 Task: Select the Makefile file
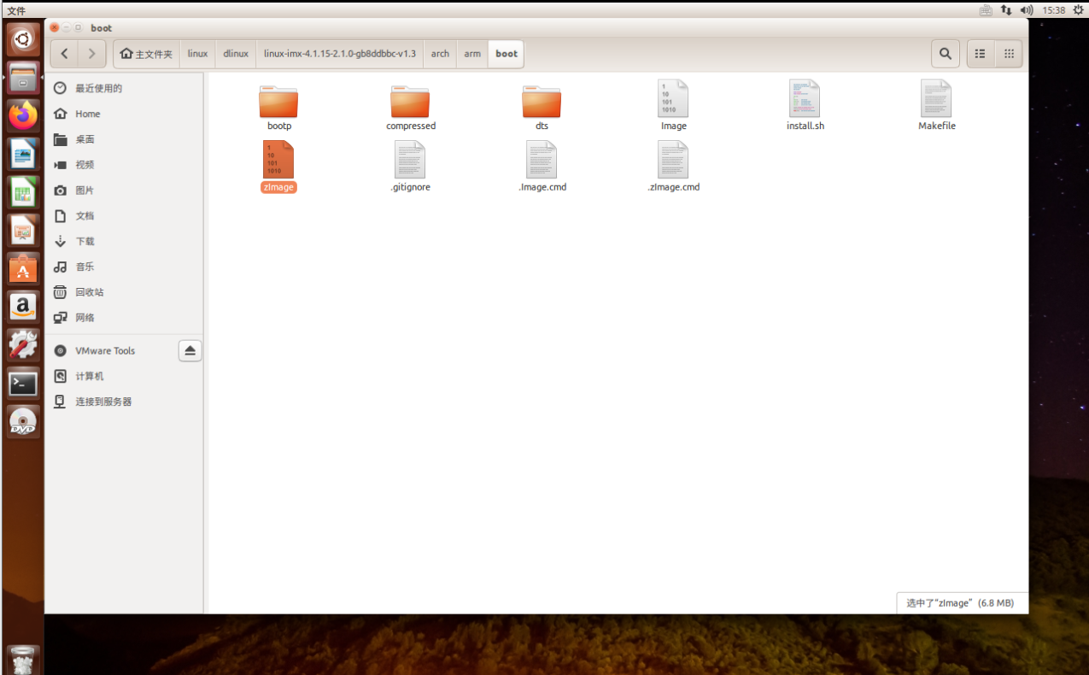click(936, 103)
